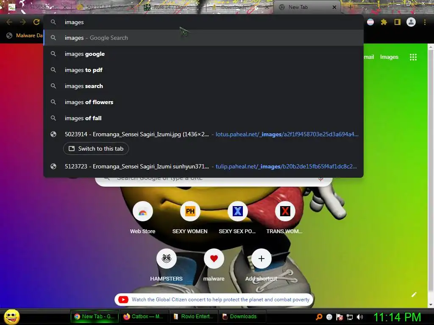
Task: Click the page scrollbar up arrow
Action: [431, 47]
